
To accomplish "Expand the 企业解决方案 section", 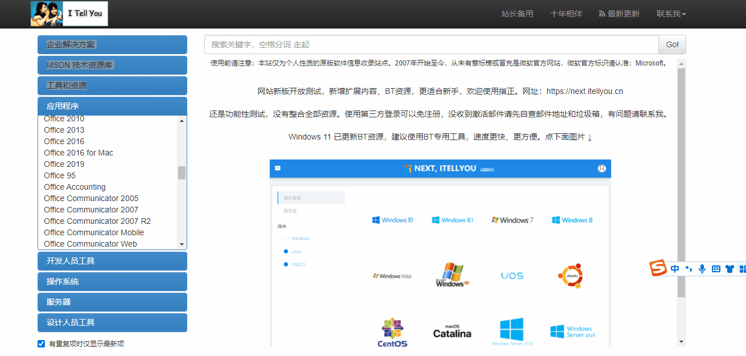I will (112, 44).
